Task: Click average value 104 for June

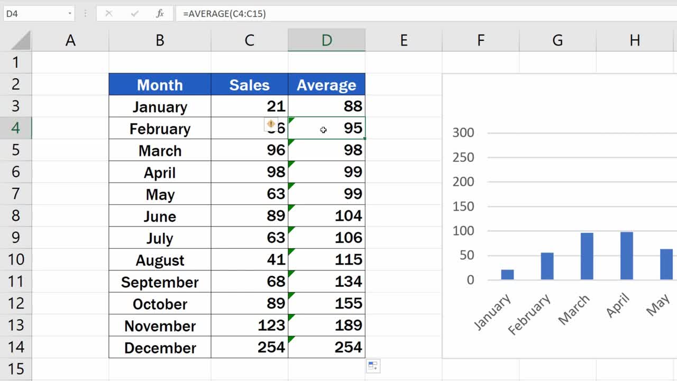Action: click(326, 216)
